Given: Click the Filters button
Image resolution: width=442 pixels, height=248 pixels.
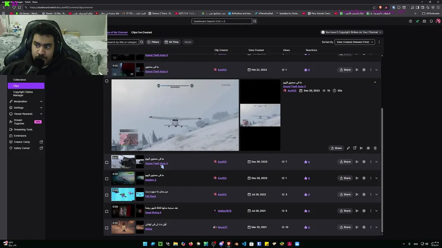Looking at the screenshot, I should [153, 42].
